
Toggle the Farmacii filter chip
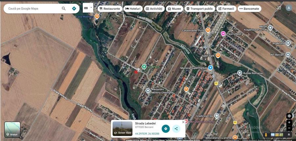[226, 9]
